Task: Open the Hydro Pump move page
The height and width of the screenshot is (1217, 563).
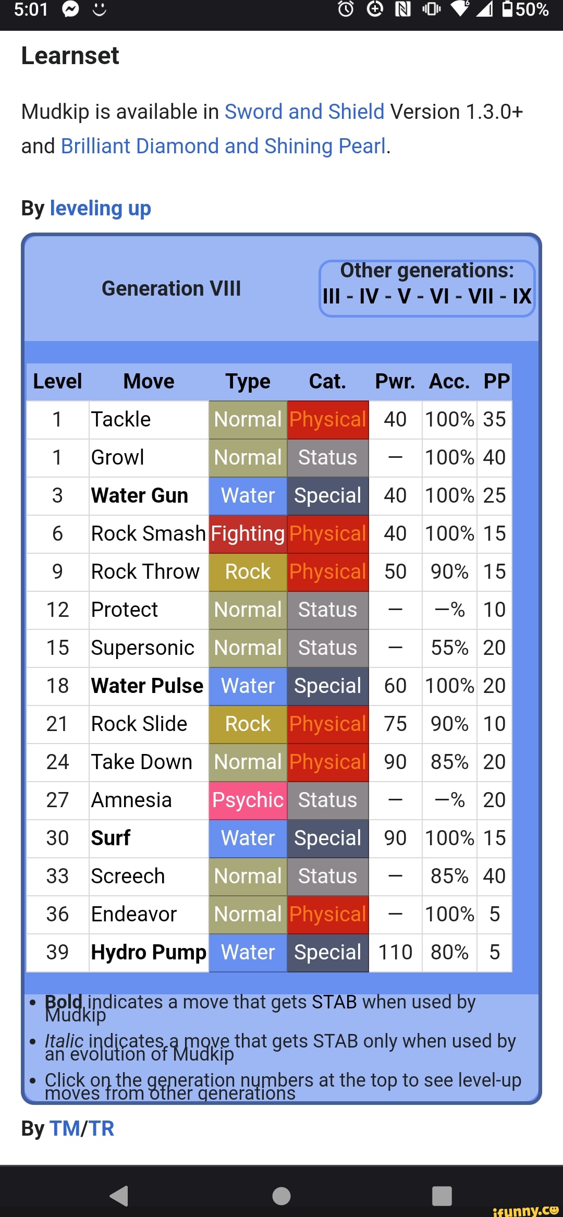Action: (149, 952)
